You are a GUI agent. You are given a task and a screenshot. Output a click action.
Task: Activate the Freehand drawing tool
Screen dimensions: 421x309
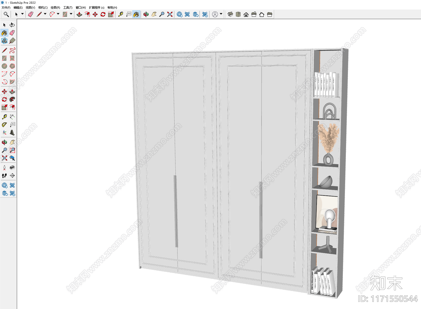12,50
